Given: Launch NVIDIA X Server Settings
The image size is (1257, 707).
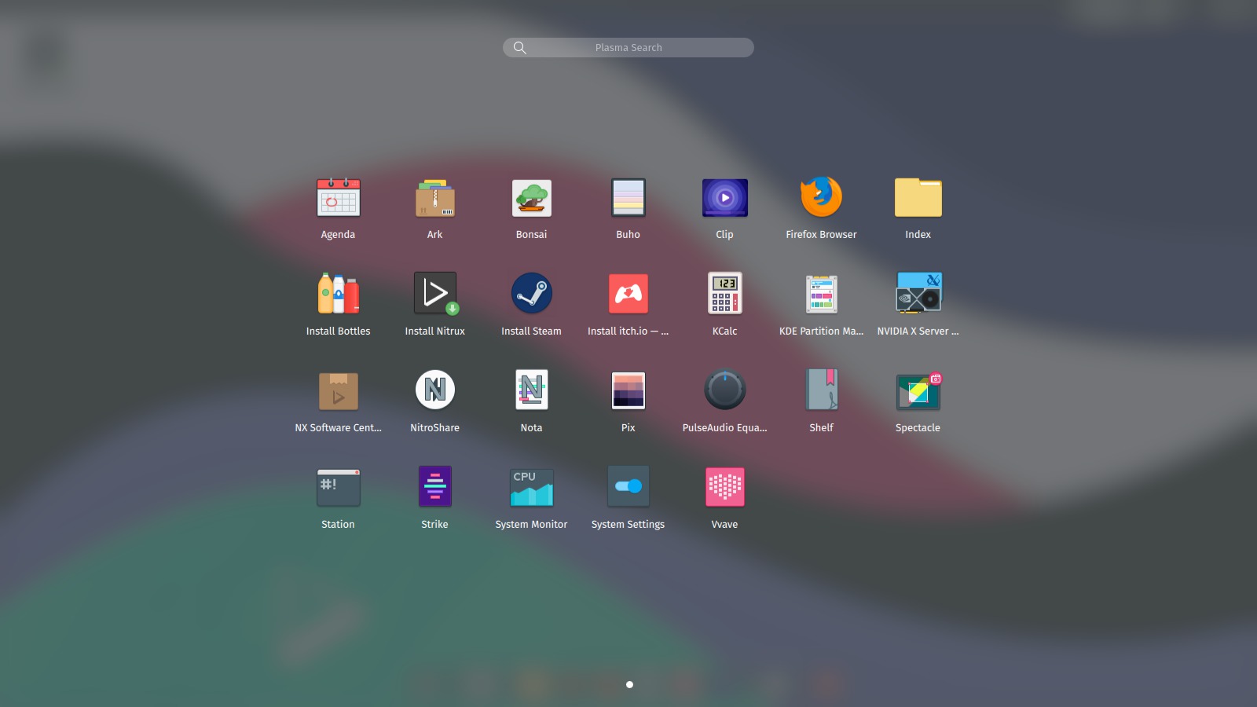Looking at the screenshot, I should (x=918, y=293).
